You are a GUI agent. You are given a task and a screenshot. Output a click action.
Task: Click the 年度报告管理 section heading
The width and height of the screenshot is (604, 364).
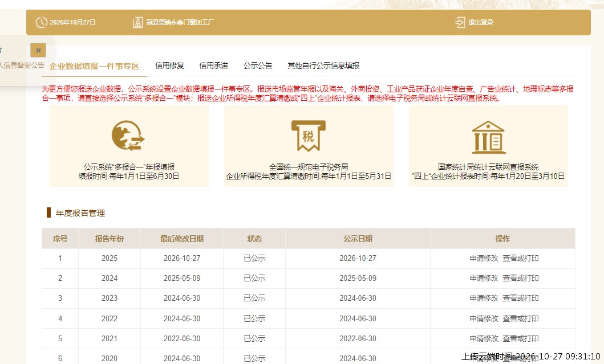click(80, 213)
